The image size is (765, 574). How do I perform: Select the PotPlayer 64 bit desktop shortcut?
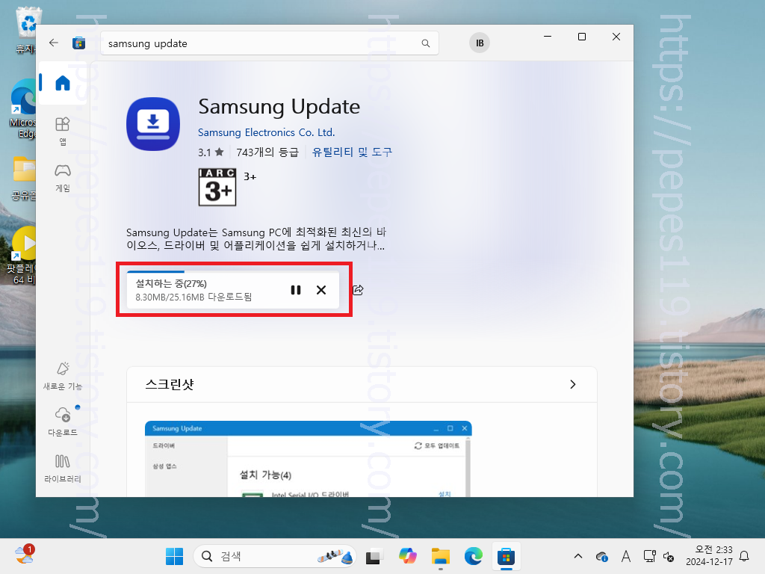[22, 255]
